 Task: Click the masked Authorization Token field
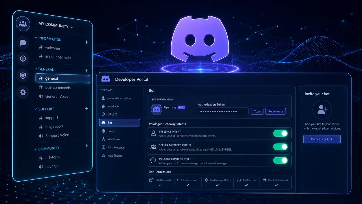[x=223, y=111]
